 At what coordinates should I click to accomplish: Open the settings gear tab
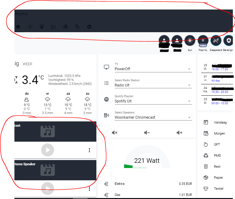[89, 27]
